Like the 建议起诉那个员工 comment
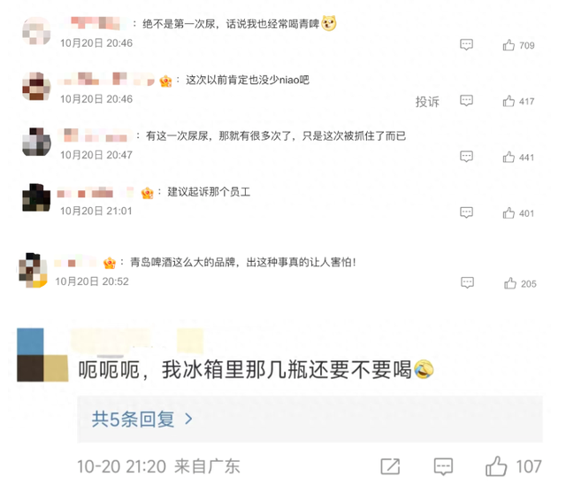566x485 pixels. coord(509,213)
